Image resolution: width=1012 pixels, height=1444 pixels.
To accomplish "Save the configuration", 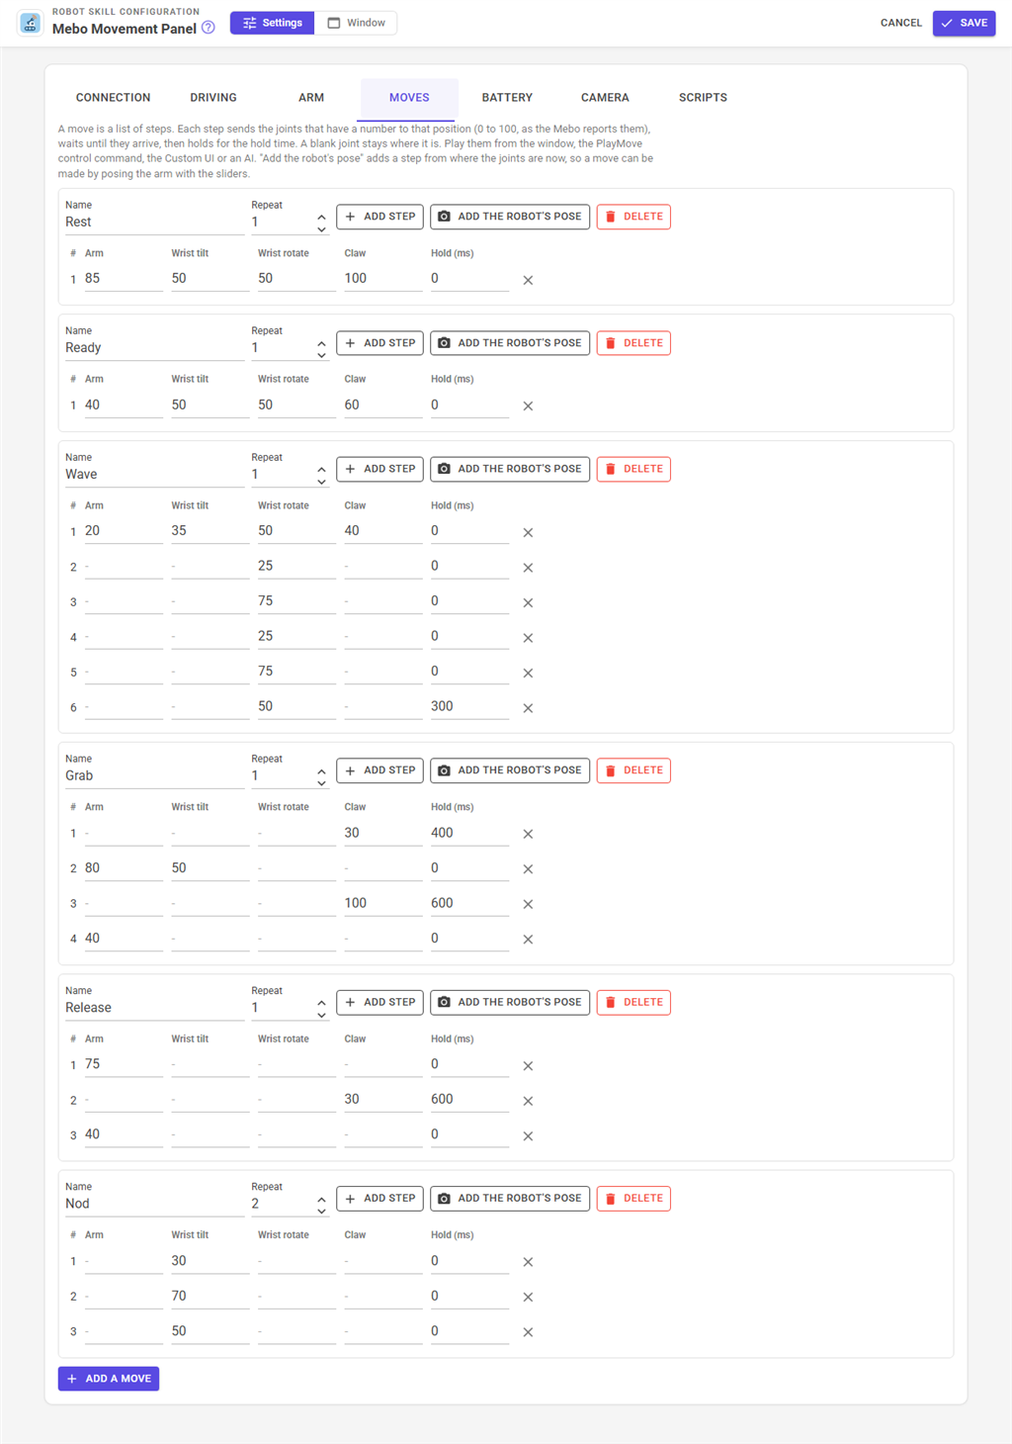I will (x=964, y=23).
